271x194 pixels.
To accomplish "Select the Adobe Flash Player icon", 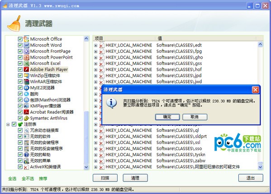I will coord(26,69).
